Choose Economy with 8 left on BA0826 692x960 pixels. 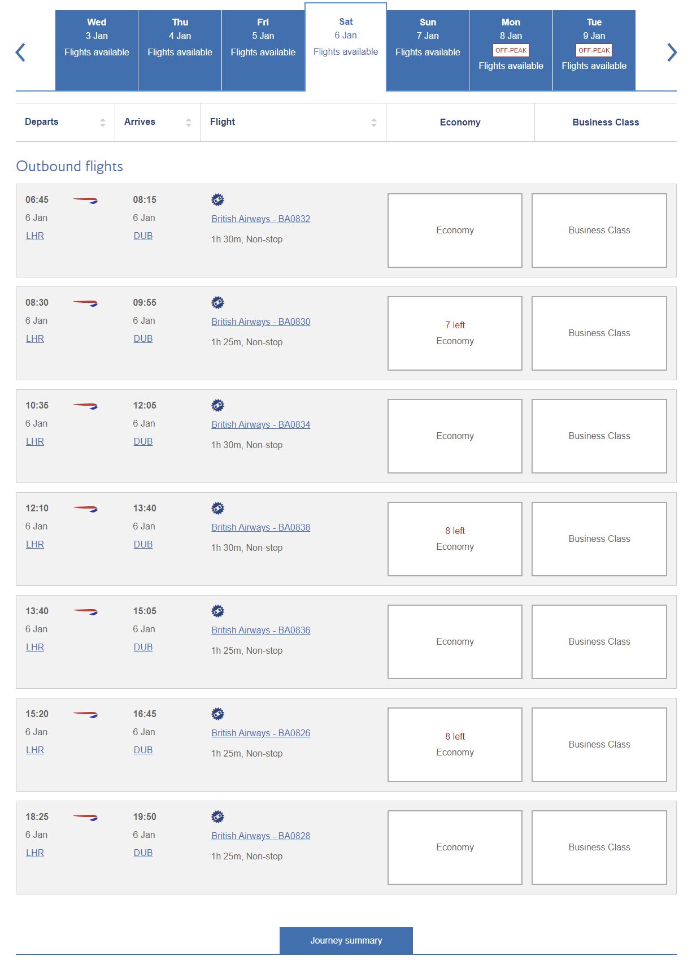455,745
